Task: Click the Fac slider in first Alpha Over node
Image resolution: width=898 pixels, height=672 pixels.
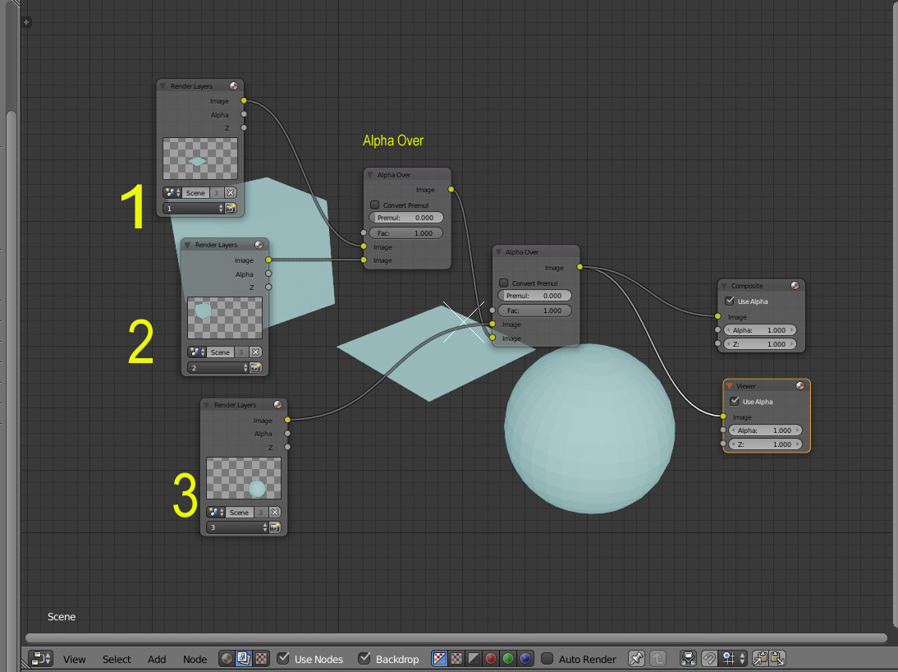Action: point(406,233)
